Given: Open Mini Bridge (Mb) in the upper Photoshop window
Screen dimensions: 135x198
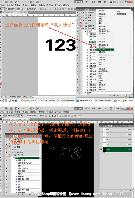Looking at the screenshot, I should tap(11, 2).
